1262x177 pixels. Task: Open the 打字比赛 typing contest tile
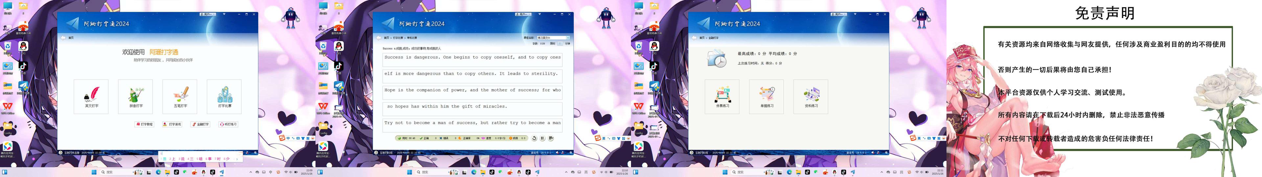pyautogui.click(x=224, y=96)
